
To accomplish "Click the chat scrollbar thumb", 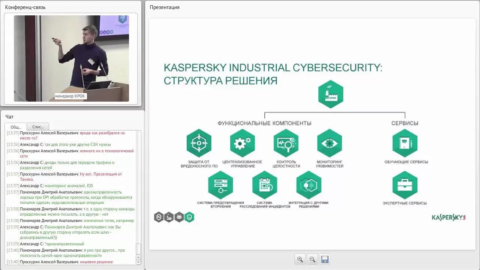I will tap(138, 248).
